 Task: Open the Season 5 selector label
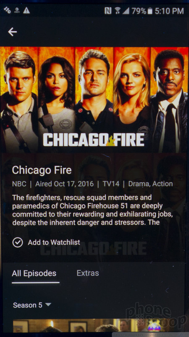[28, 305]
